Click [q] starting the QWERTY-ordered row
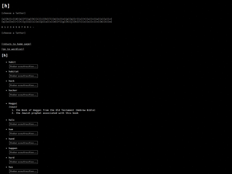This screenshot has height=174, width=232. point(3,22)
